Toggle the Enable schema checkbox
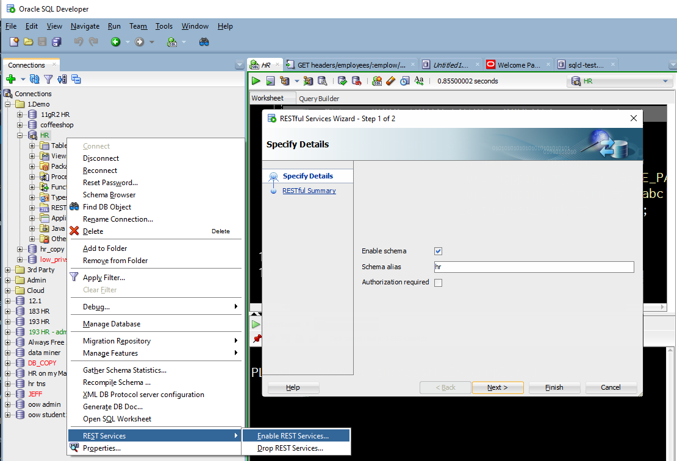Viewport: 677px width, 461px height. (439, 251)
